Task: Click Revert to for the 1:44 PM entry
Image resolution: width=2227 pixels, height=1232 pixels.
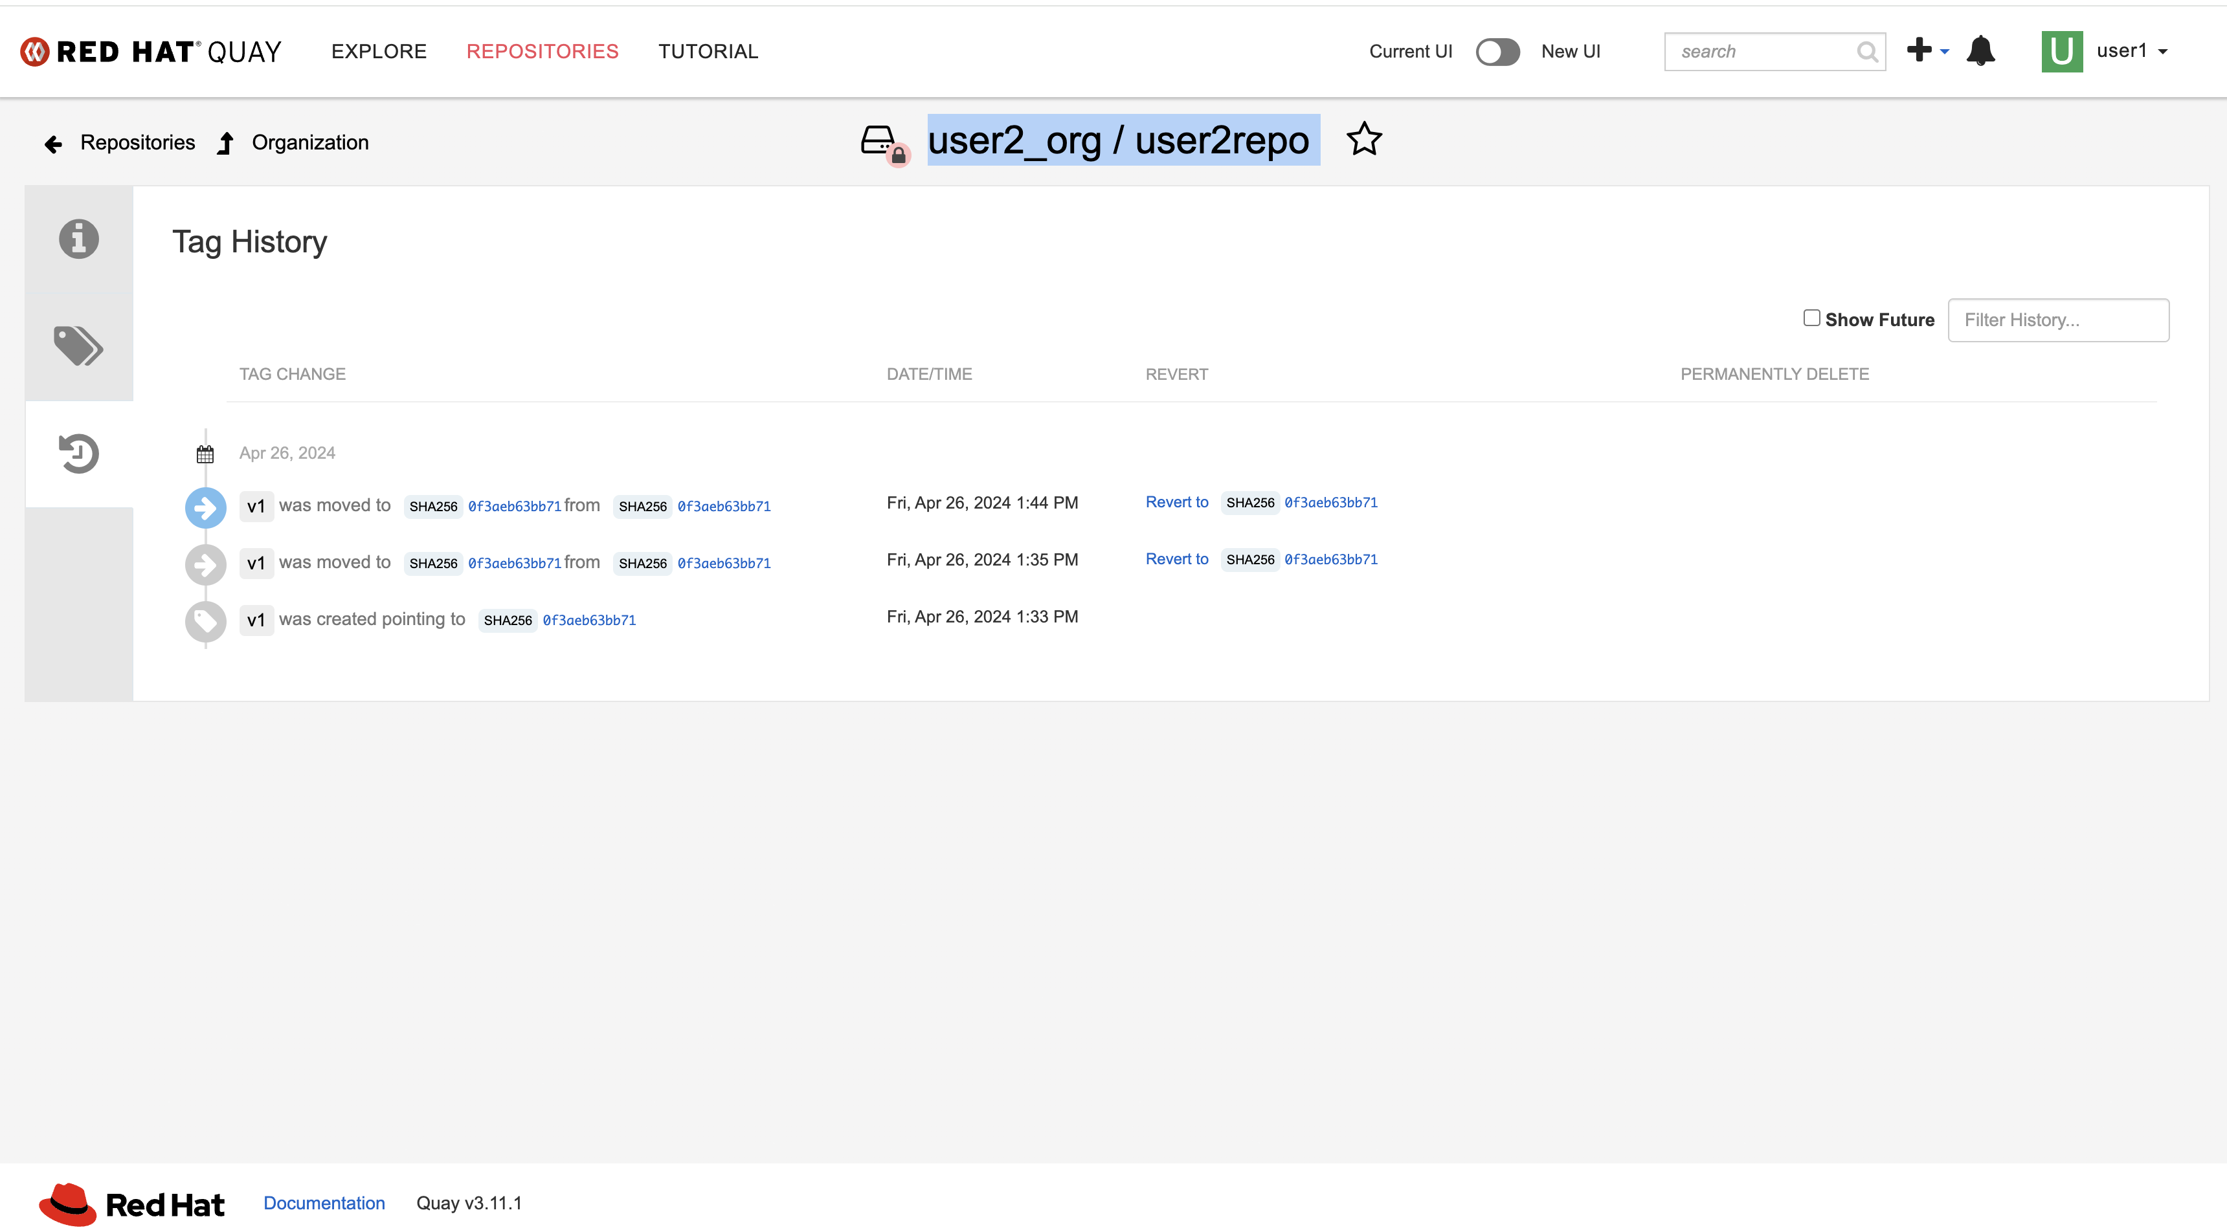Action: [1176, 502]
